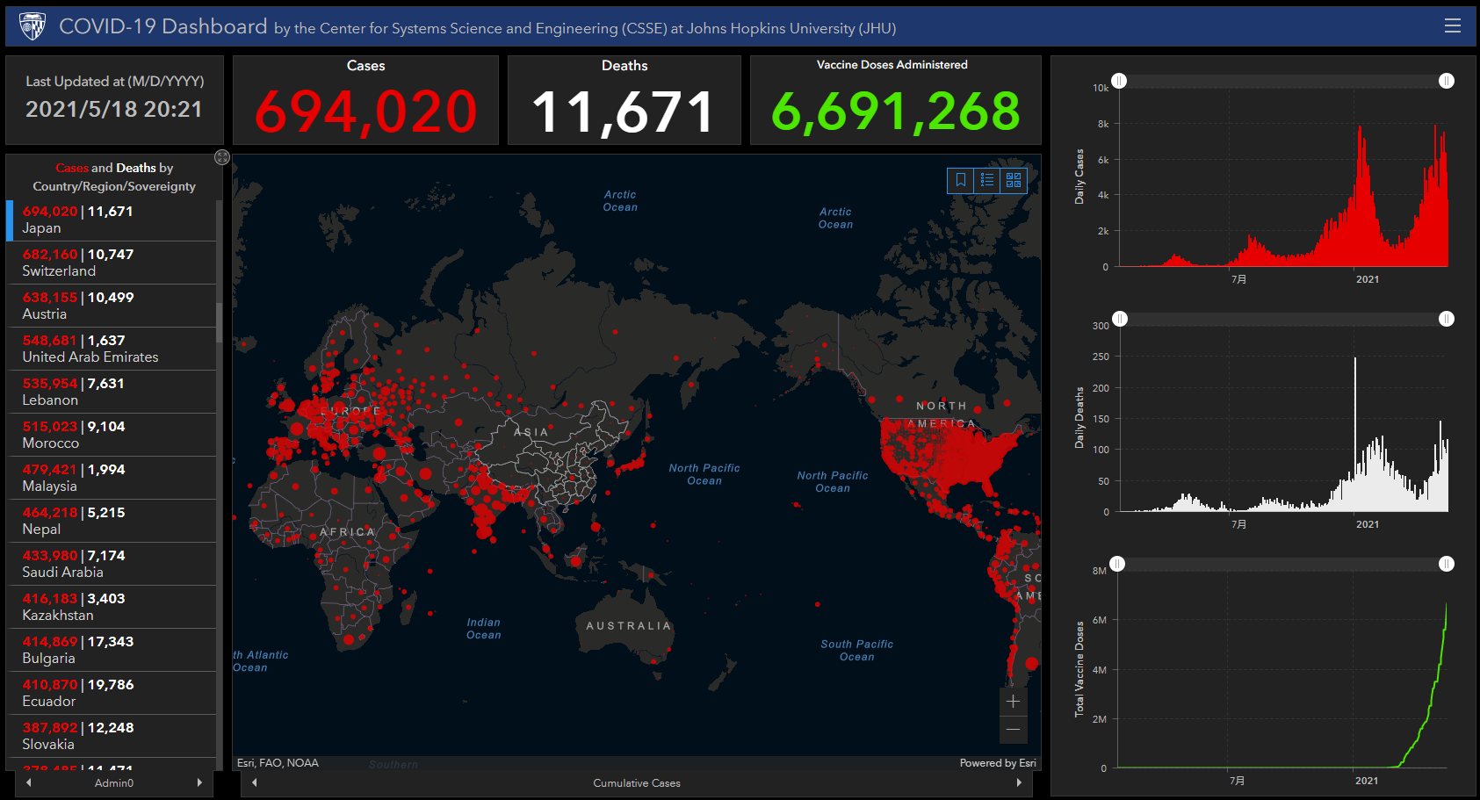
Task: Expand the country list panel
Action: 222,157
